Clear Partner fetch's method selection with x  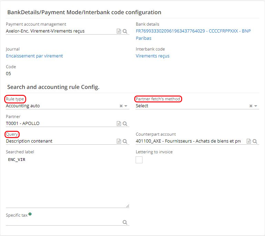click(251, 106)
